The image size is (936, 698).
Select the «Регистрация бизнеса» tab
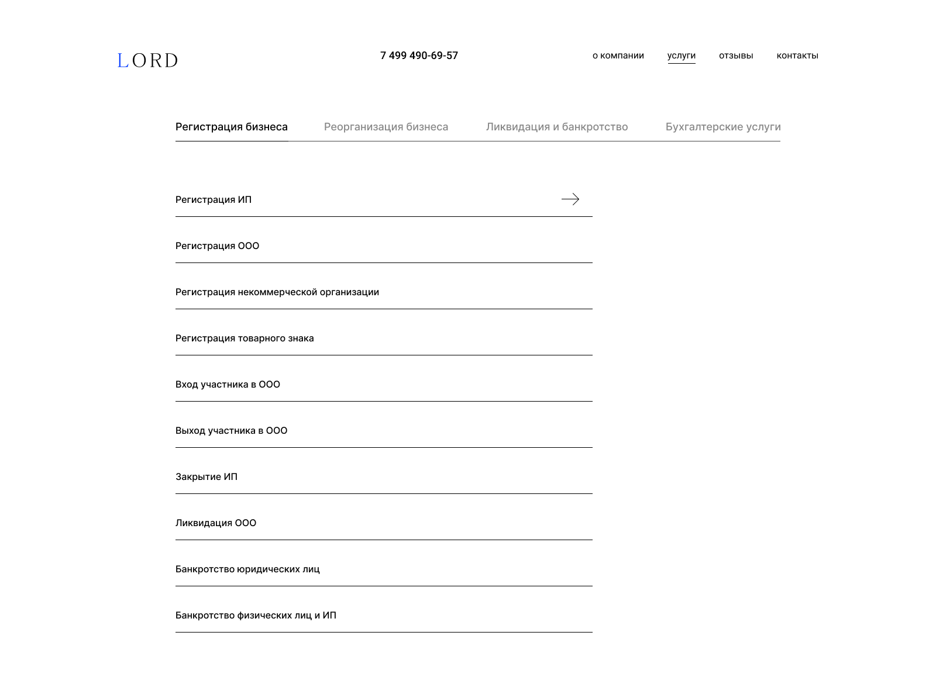click(x=232, y=127)
